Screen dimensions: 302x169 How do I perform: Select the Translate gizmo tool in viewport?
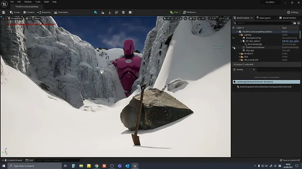[168, 18]
